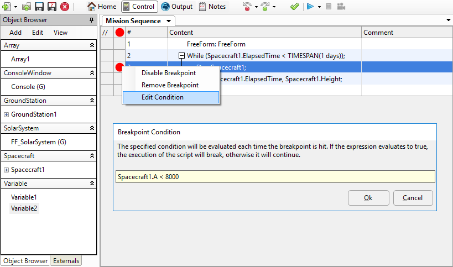The height and width of the screenshot is (267, 453).
Task: Expand the GroundStation1 tree node
Action: pos(6,114)
